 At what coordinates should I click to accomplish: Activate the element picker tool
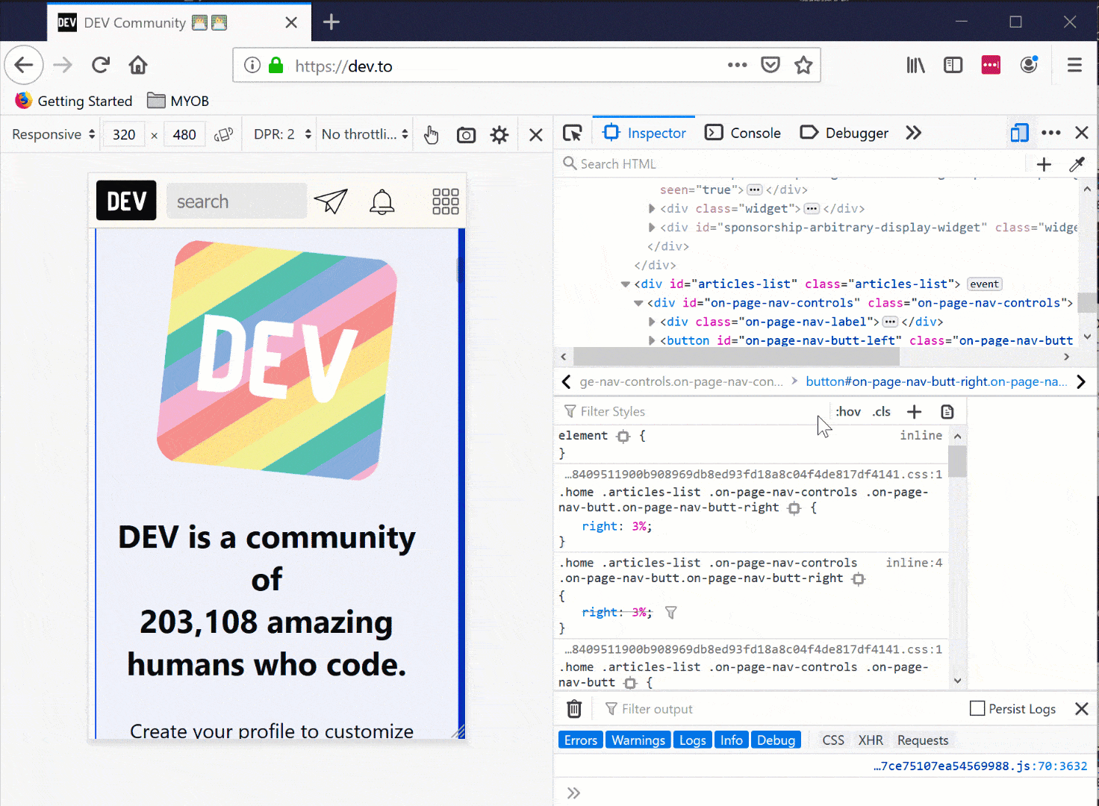(573, 134)
